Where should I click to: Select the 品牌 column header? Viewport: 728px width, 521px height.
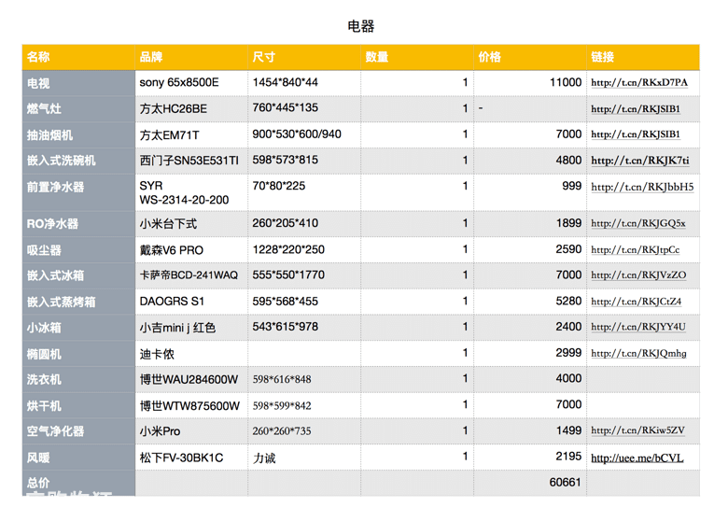(191, 57)
